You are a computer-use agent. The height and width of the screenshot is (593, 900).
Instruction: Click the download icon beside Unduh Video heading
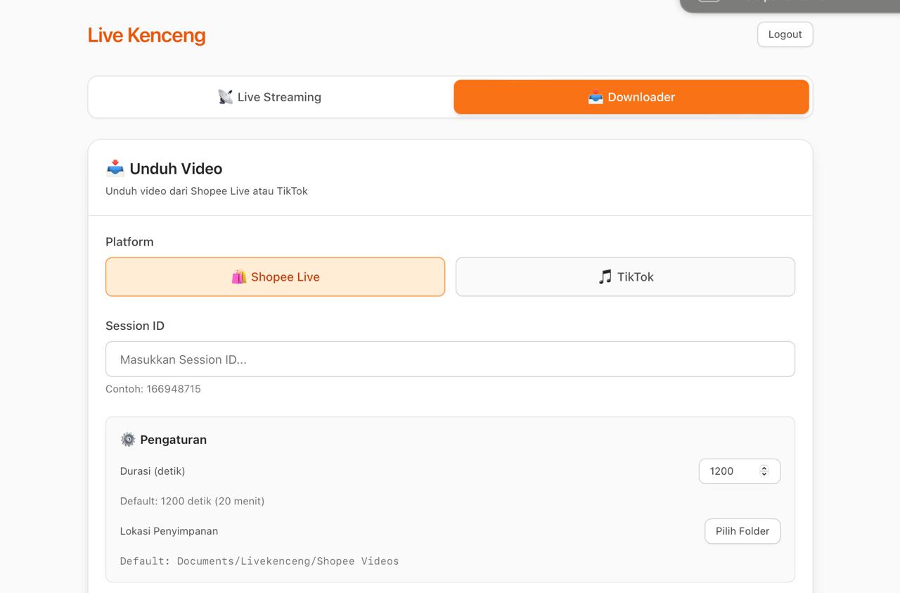click(x=115, y=169)
